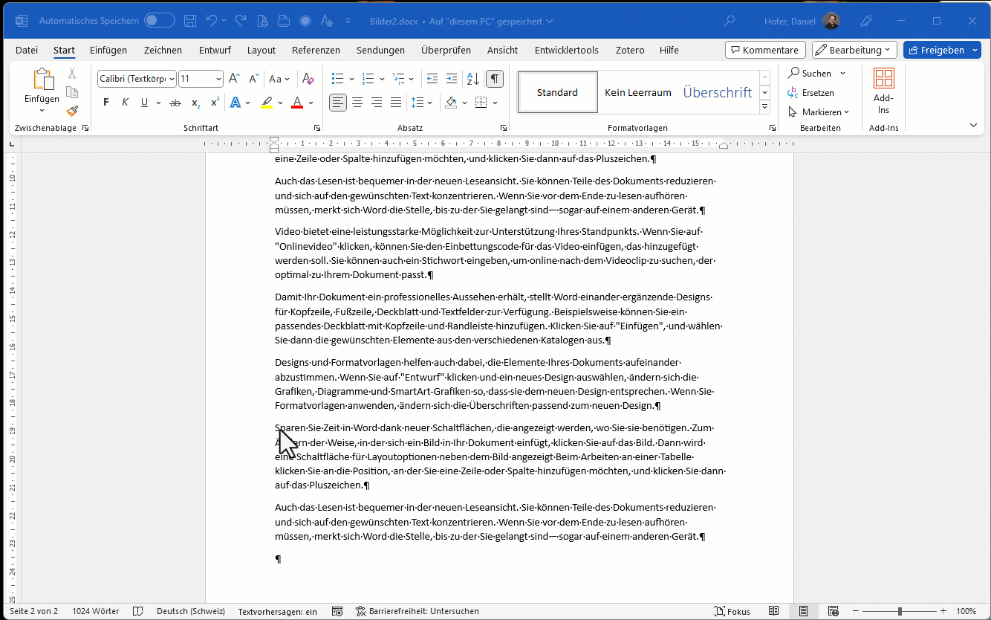The width and height of the screenshot is (991, 620).
Task: Open the Add-Ins button
Action: 883,91
